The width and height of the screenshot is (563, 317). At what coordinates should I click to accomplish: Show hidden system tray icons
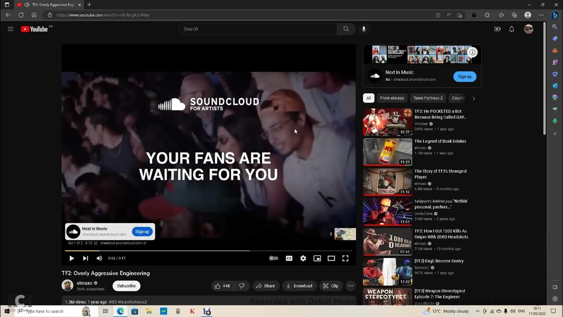pyautogui.click(x=477, y=311)
